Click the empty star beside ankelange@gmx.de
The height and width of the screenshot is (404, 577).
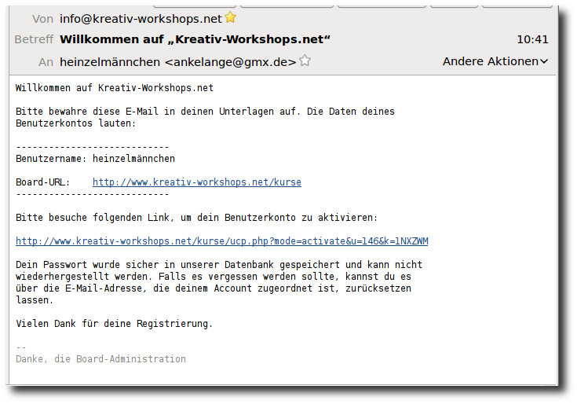point(305,61)
